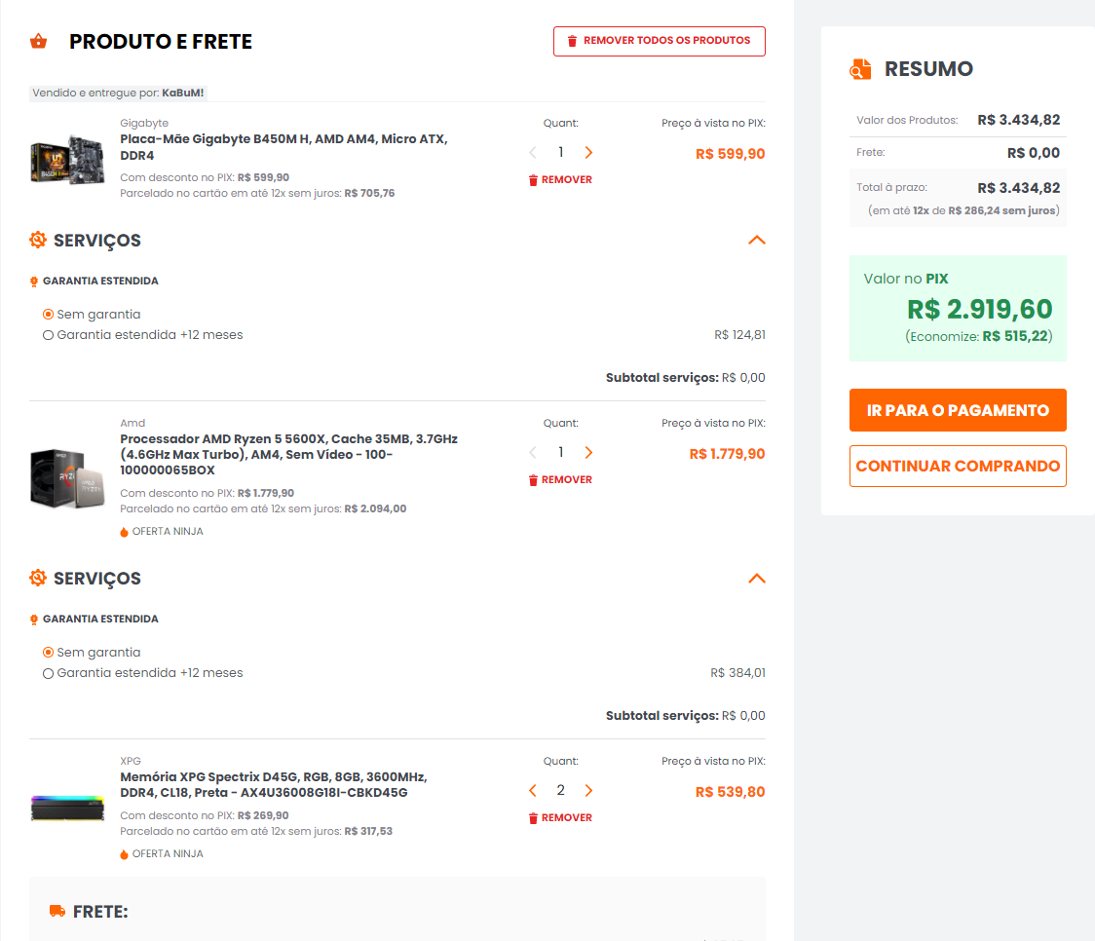Open the Gigabyte motherboard product thumbnail
The image size is (1095, 941).
point(67,160)
